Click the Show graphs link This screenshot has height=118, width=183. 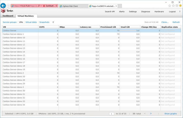pos(171,114)
